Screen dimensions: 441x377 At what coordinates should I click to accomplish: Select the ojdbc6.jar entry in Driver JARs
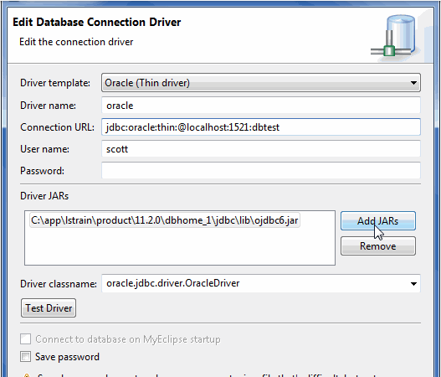point(165,220)
